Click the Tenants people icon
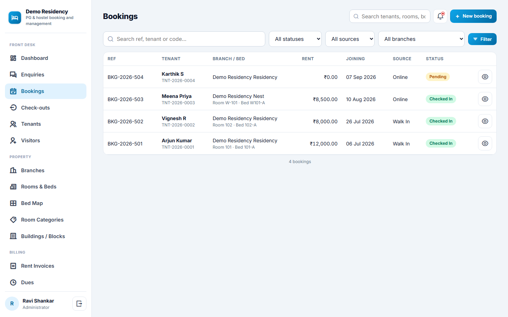508x317 pixels. pyautogui.click(x=13, y=124)
